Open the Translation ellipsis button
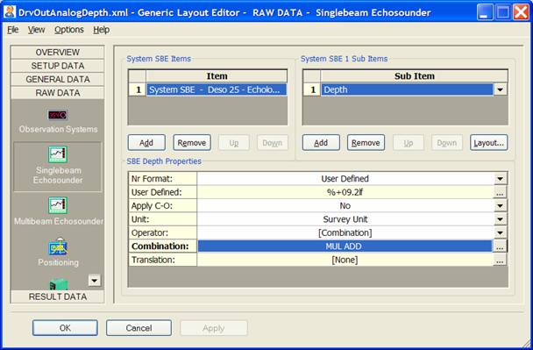Screen dimensions: 533x350 [x=500, y=260]
